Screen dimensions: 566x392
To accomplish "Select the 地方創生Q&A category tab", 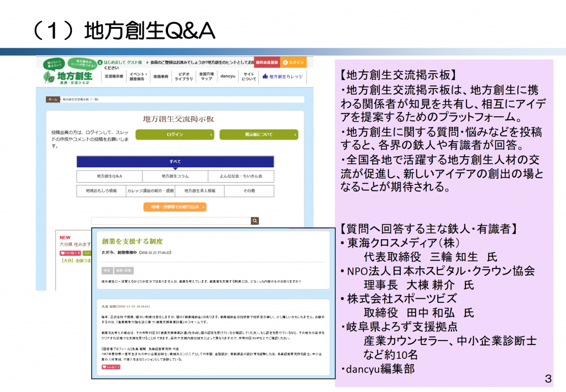I will (x=109, y=176).
